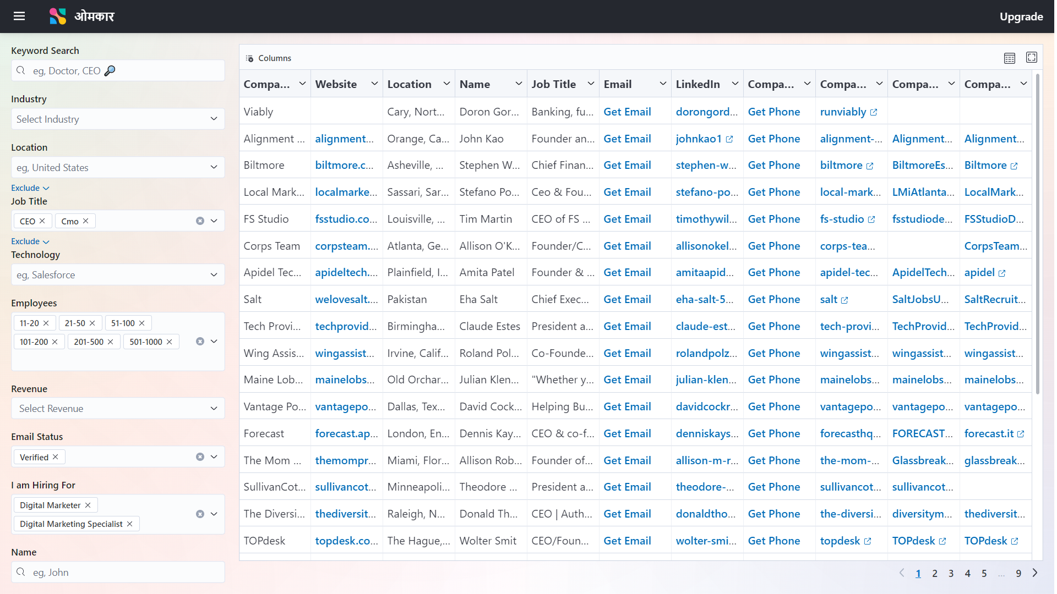This screenshot has width=1057, height=594.
Task: Expand the Job Title dropdown arrow
Action: tap(214, 221)
